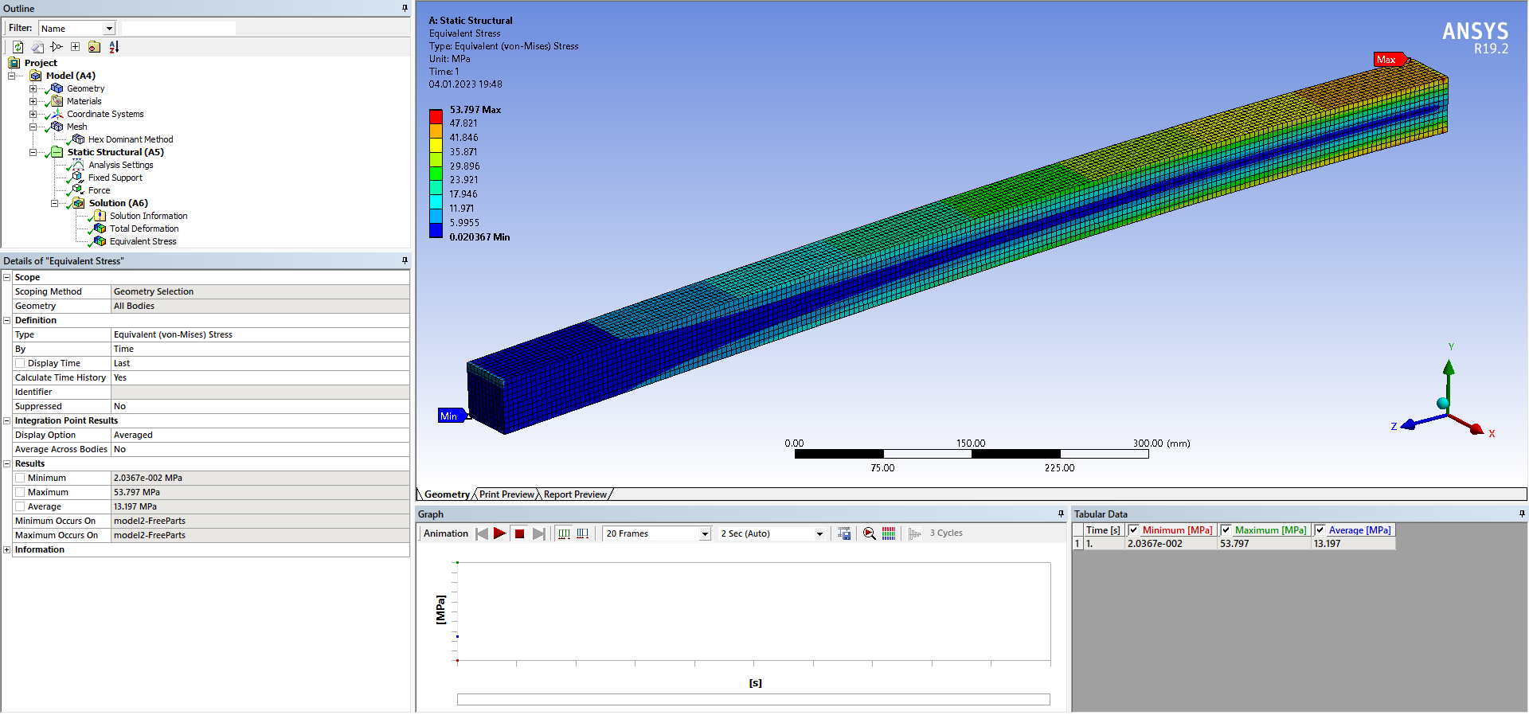Select Total Deformation result
This screenshot has width=1529, height=715.
pyautogui.click(x=144, y=229)
